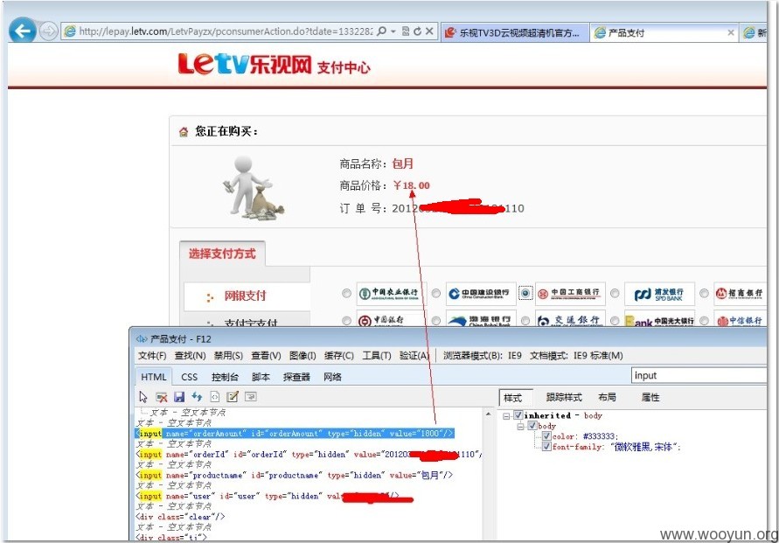The width and height of the screenshot is (779, 543).
Task: Open the 文件(F) menu in F12 tools
Action: (152, 356)
